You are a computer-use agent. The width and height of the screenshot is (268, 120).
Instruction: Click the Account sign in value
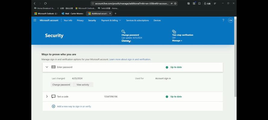coord(163,78)
